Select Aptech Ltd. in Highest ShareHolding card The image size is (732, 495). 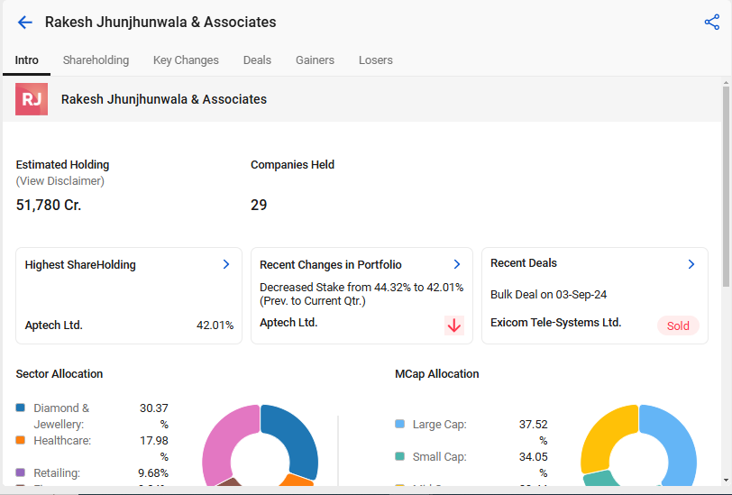(x=54, y=325)
